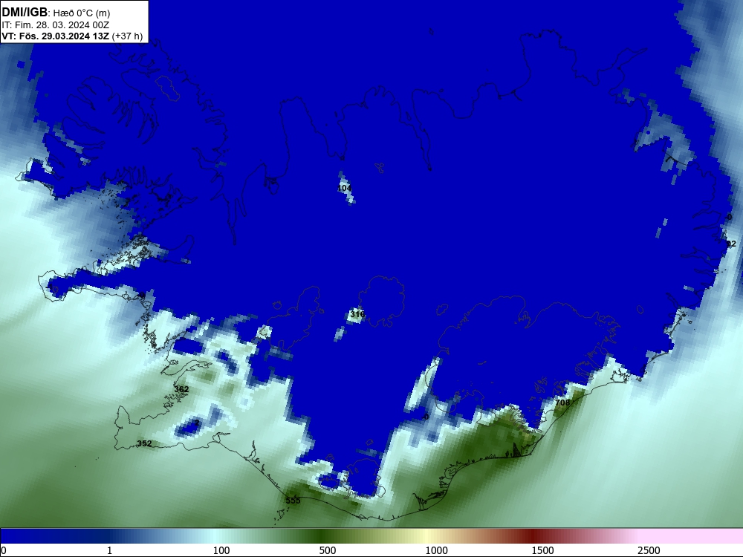The image size is (743, 557).
Task: Click the 362 value label on the map
Action: coord(181,389)
